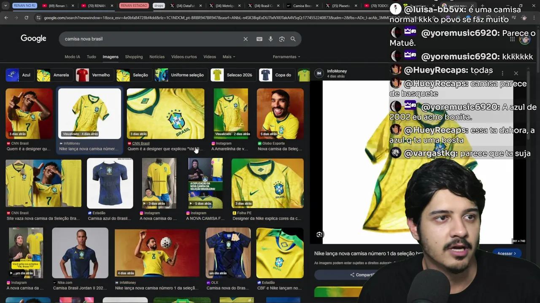Open the RENAN NO RJ tab group
This screenshot has height=303, width=540.
[24, 6]
